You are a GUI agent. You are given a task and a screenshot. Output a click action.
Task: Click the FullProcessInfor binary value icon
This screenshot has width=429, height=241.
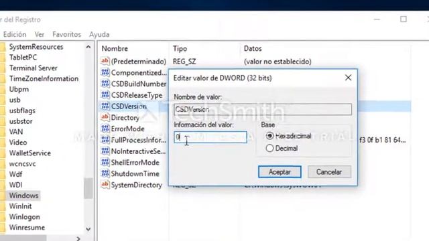point(105,140)
